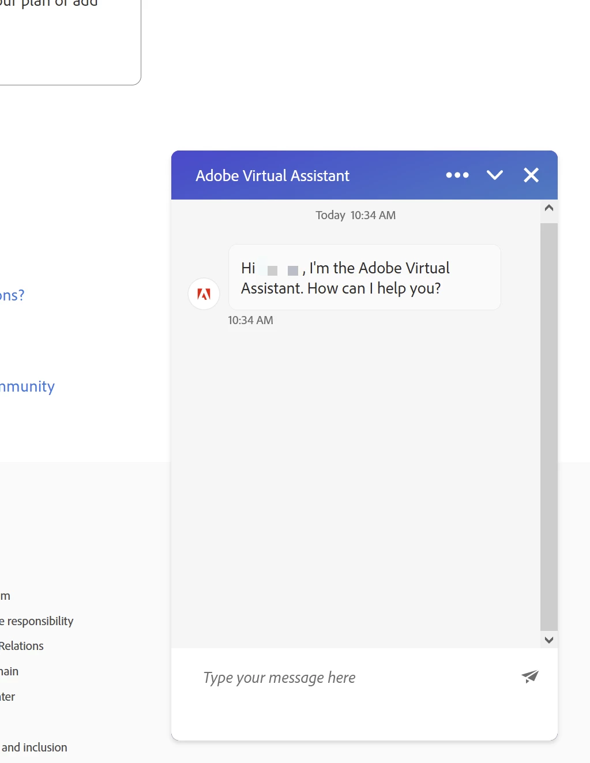Open the link ending in 'ons?'
This screenshot has height=763, width=590.
click(12, 295)
